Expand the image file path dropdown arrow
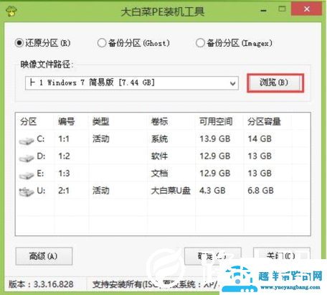Viewport: 327px width, 295px height. pyautogui.click(x=232, y=83)
